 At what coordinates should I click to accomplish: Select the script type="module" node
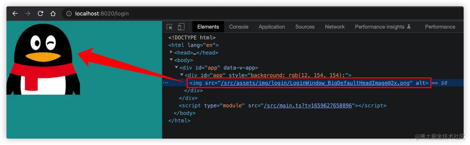tap(283, 105)
